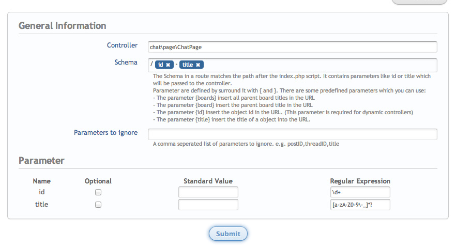Click the Schema field label
Screen dimensions: 456x247
pos(126,63)
